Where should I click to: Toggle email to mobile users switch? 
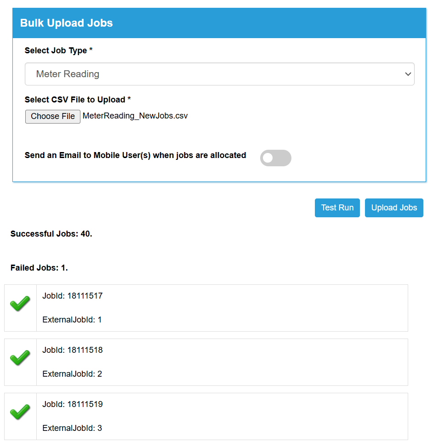[275, 158]
